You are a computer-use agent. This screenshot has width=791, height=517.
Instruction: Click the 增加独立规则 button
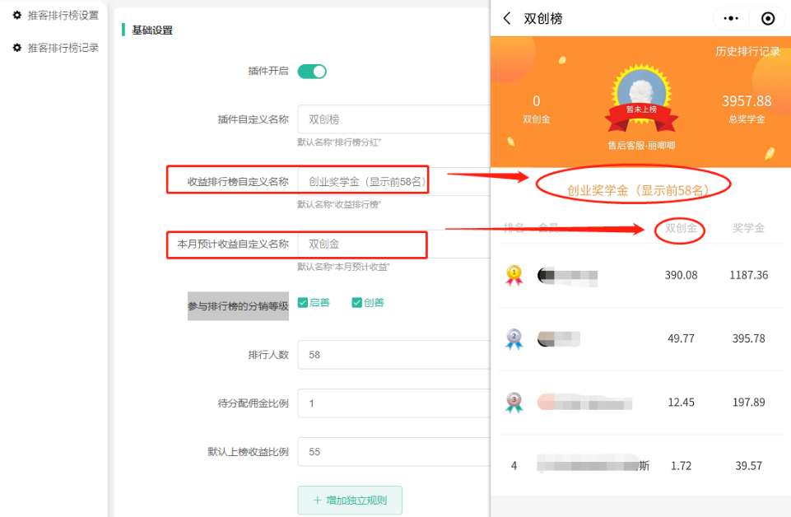pyautogui.click(x=350, y=500)
